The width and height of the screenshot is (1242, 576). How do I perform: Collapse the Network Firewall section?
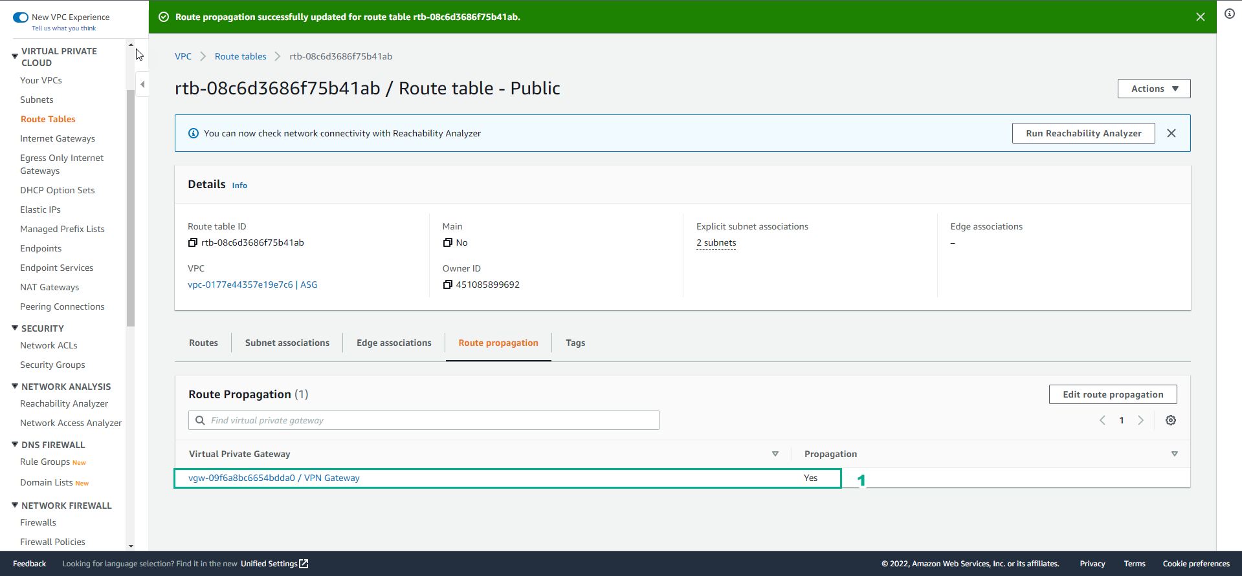coord(15,506)
